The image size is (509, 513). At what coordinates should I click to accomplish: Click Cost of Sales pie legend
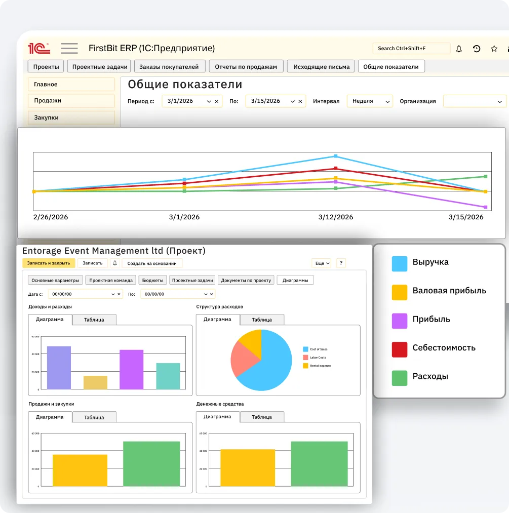tap(316, 349)
